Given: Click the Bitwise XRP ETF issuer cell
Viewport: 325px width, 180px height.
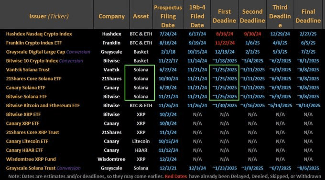Looking at the screenshot, I should click(23, 114).
